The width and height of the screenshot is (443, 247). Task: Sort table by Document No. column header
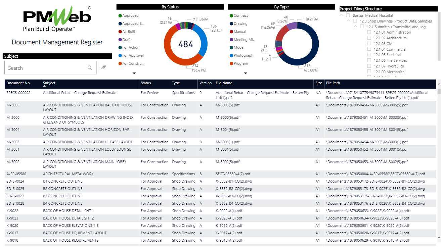(18, 83)
